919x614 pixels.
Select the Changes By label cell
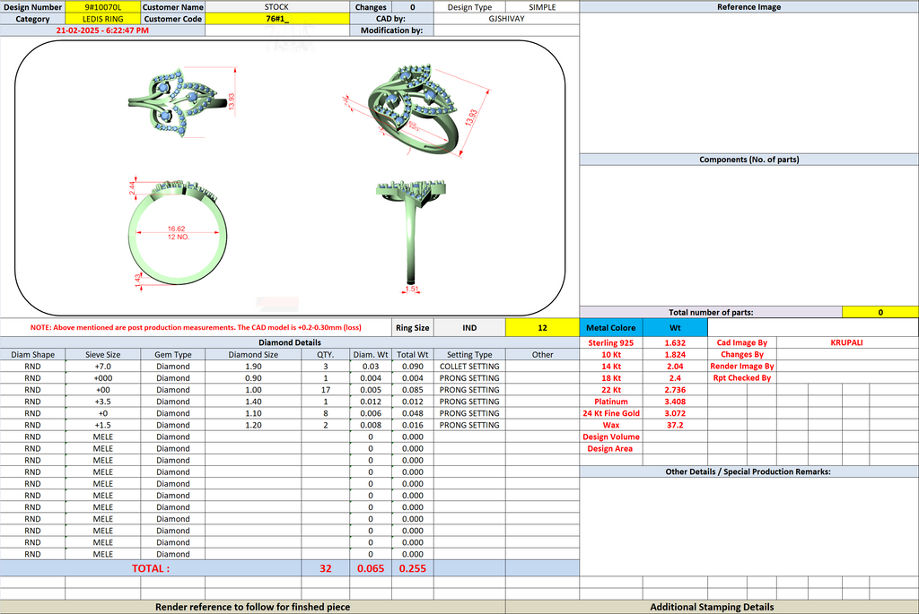pyautogui.click(x=741, y=355)
